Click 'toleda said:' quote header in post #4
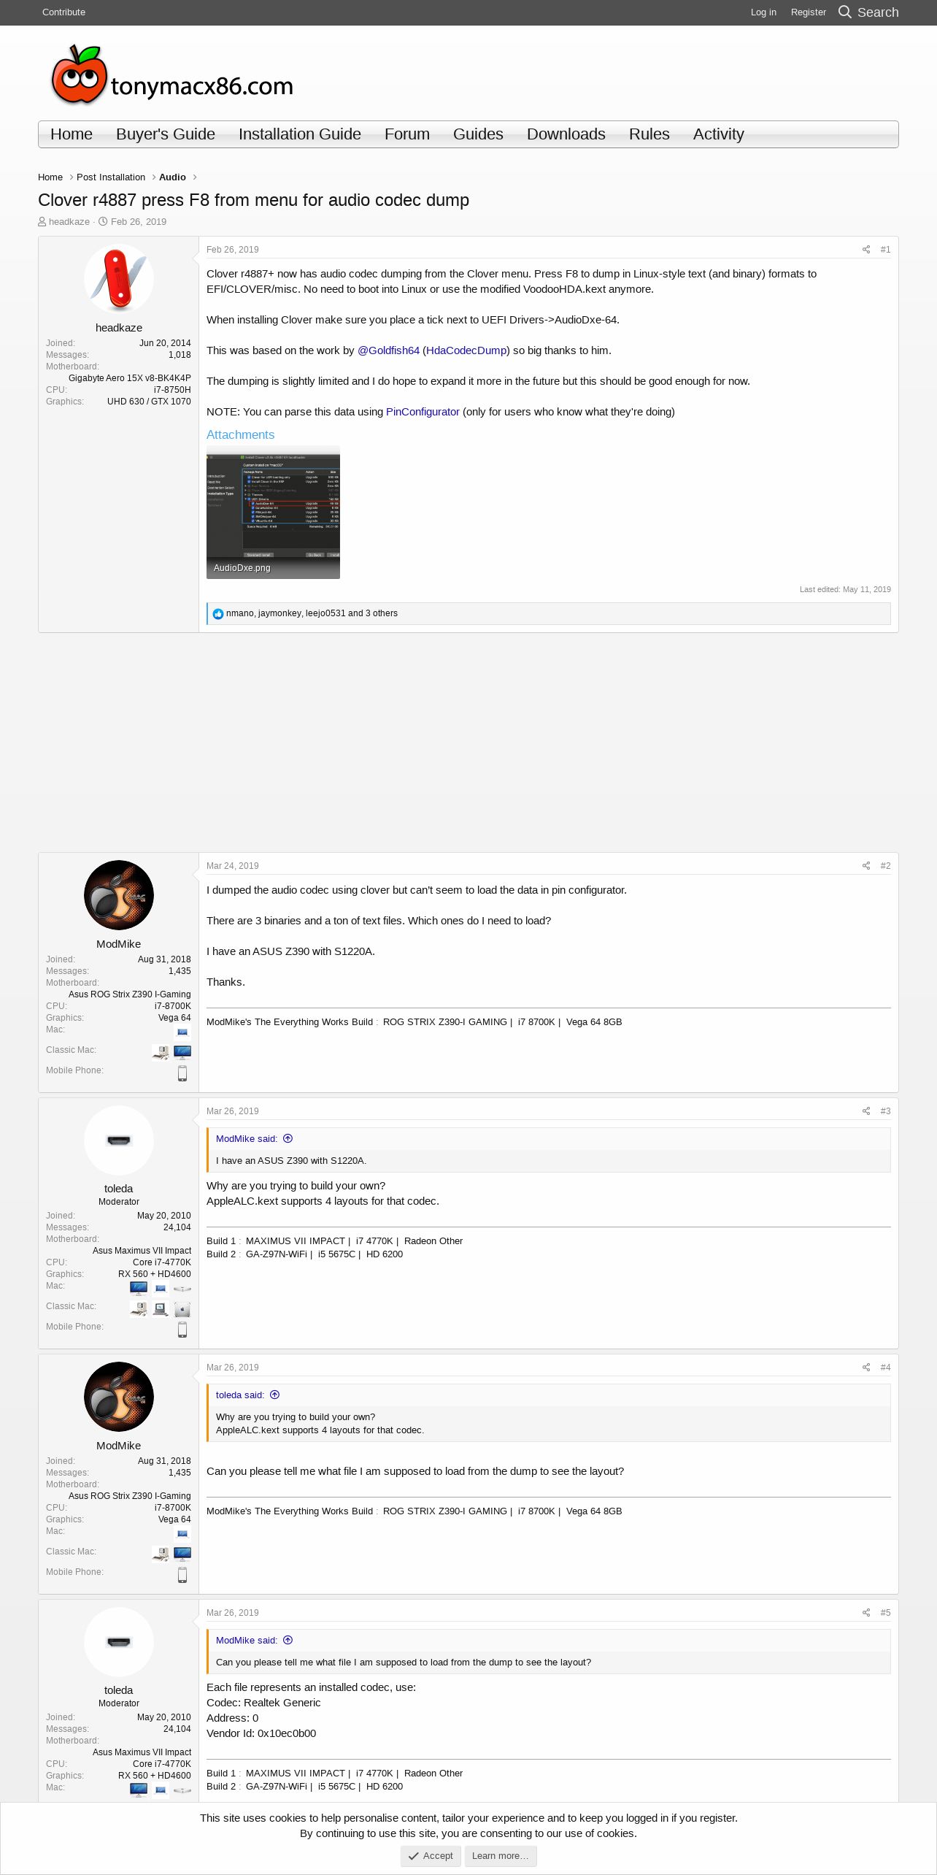Image resolution: width=937 pixels, height=1875 pixels. (x=240, y=1395)
